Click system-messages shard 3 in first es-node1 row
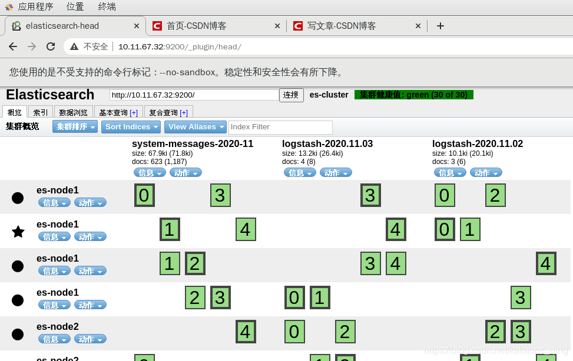The width and height of the screenshot is (573, 361). click(220, 195)
